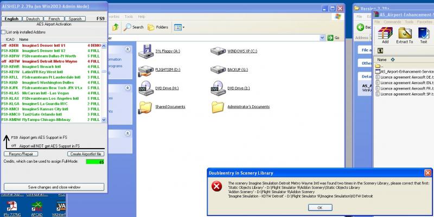Click the WinRAR Add books icon
Viewport: 434px width, 217px height.
(385, 33)
